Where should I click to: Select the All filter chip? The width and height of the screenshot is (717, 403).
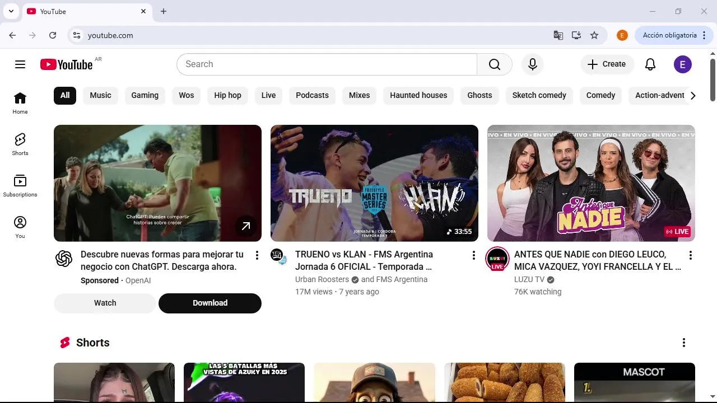pos(65,95)
